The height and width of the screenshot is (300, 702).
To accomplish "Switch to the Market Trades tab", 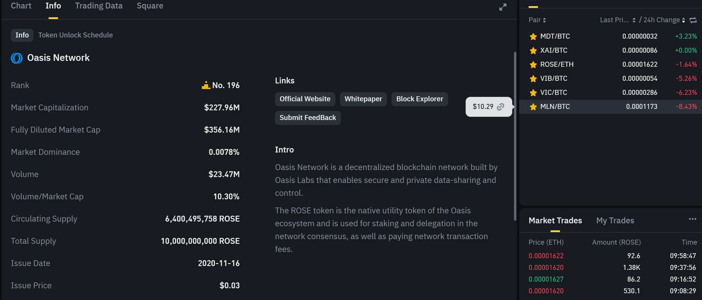I will pos(555,220).
